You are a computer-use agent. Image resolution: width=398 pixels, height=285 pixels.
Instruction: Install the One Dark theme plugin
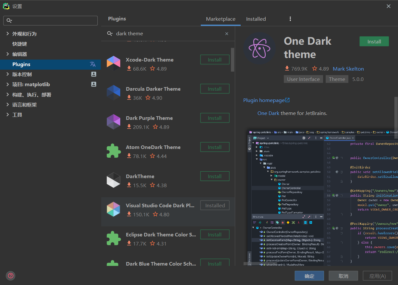click(374, 41)
